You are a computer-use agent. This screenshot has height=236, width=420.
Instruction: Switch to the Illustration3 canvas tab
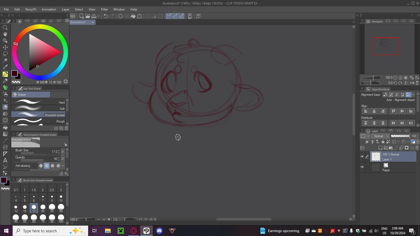[x=82, y=22]
